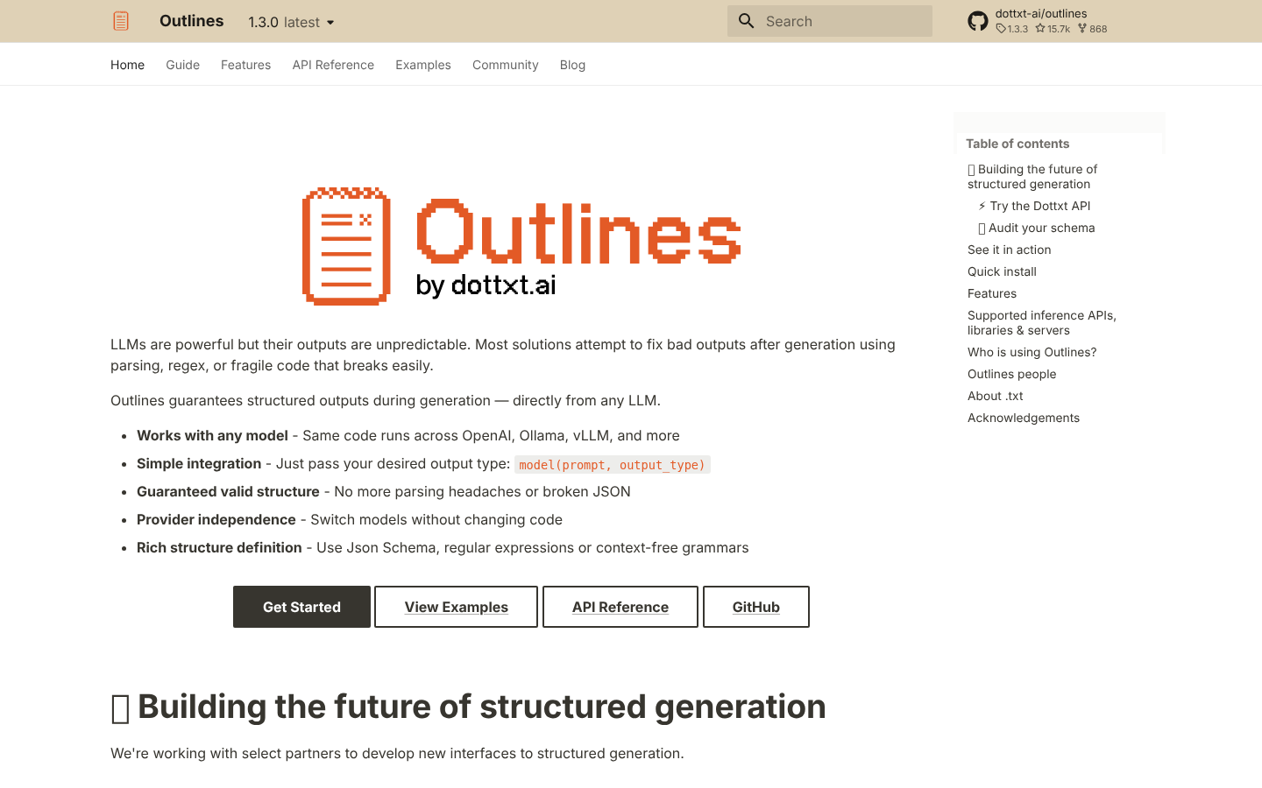This screenshot has height=788, width=1262.
Task: Click the Outlines site title in header
Action: (192, 21)
